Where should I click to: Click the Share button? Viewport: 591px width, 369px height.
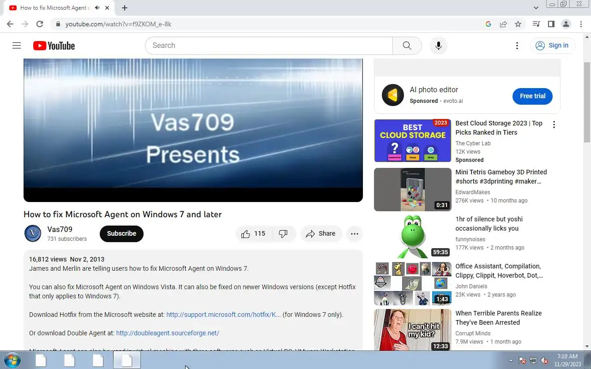coord(321,233)
